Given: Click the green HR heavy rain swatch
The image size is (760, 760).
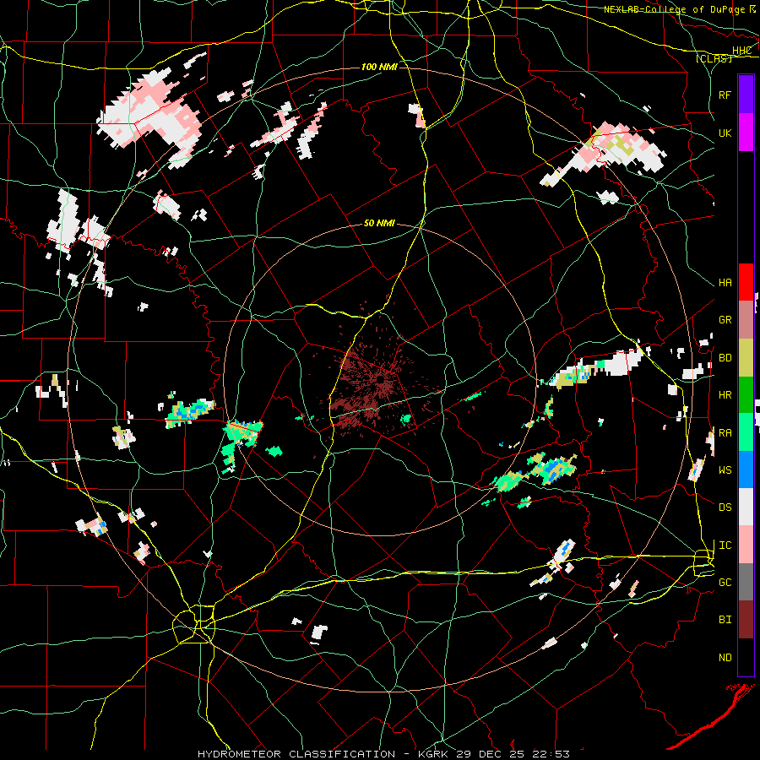Looking at the screenshot, I should tap(746, 395).
